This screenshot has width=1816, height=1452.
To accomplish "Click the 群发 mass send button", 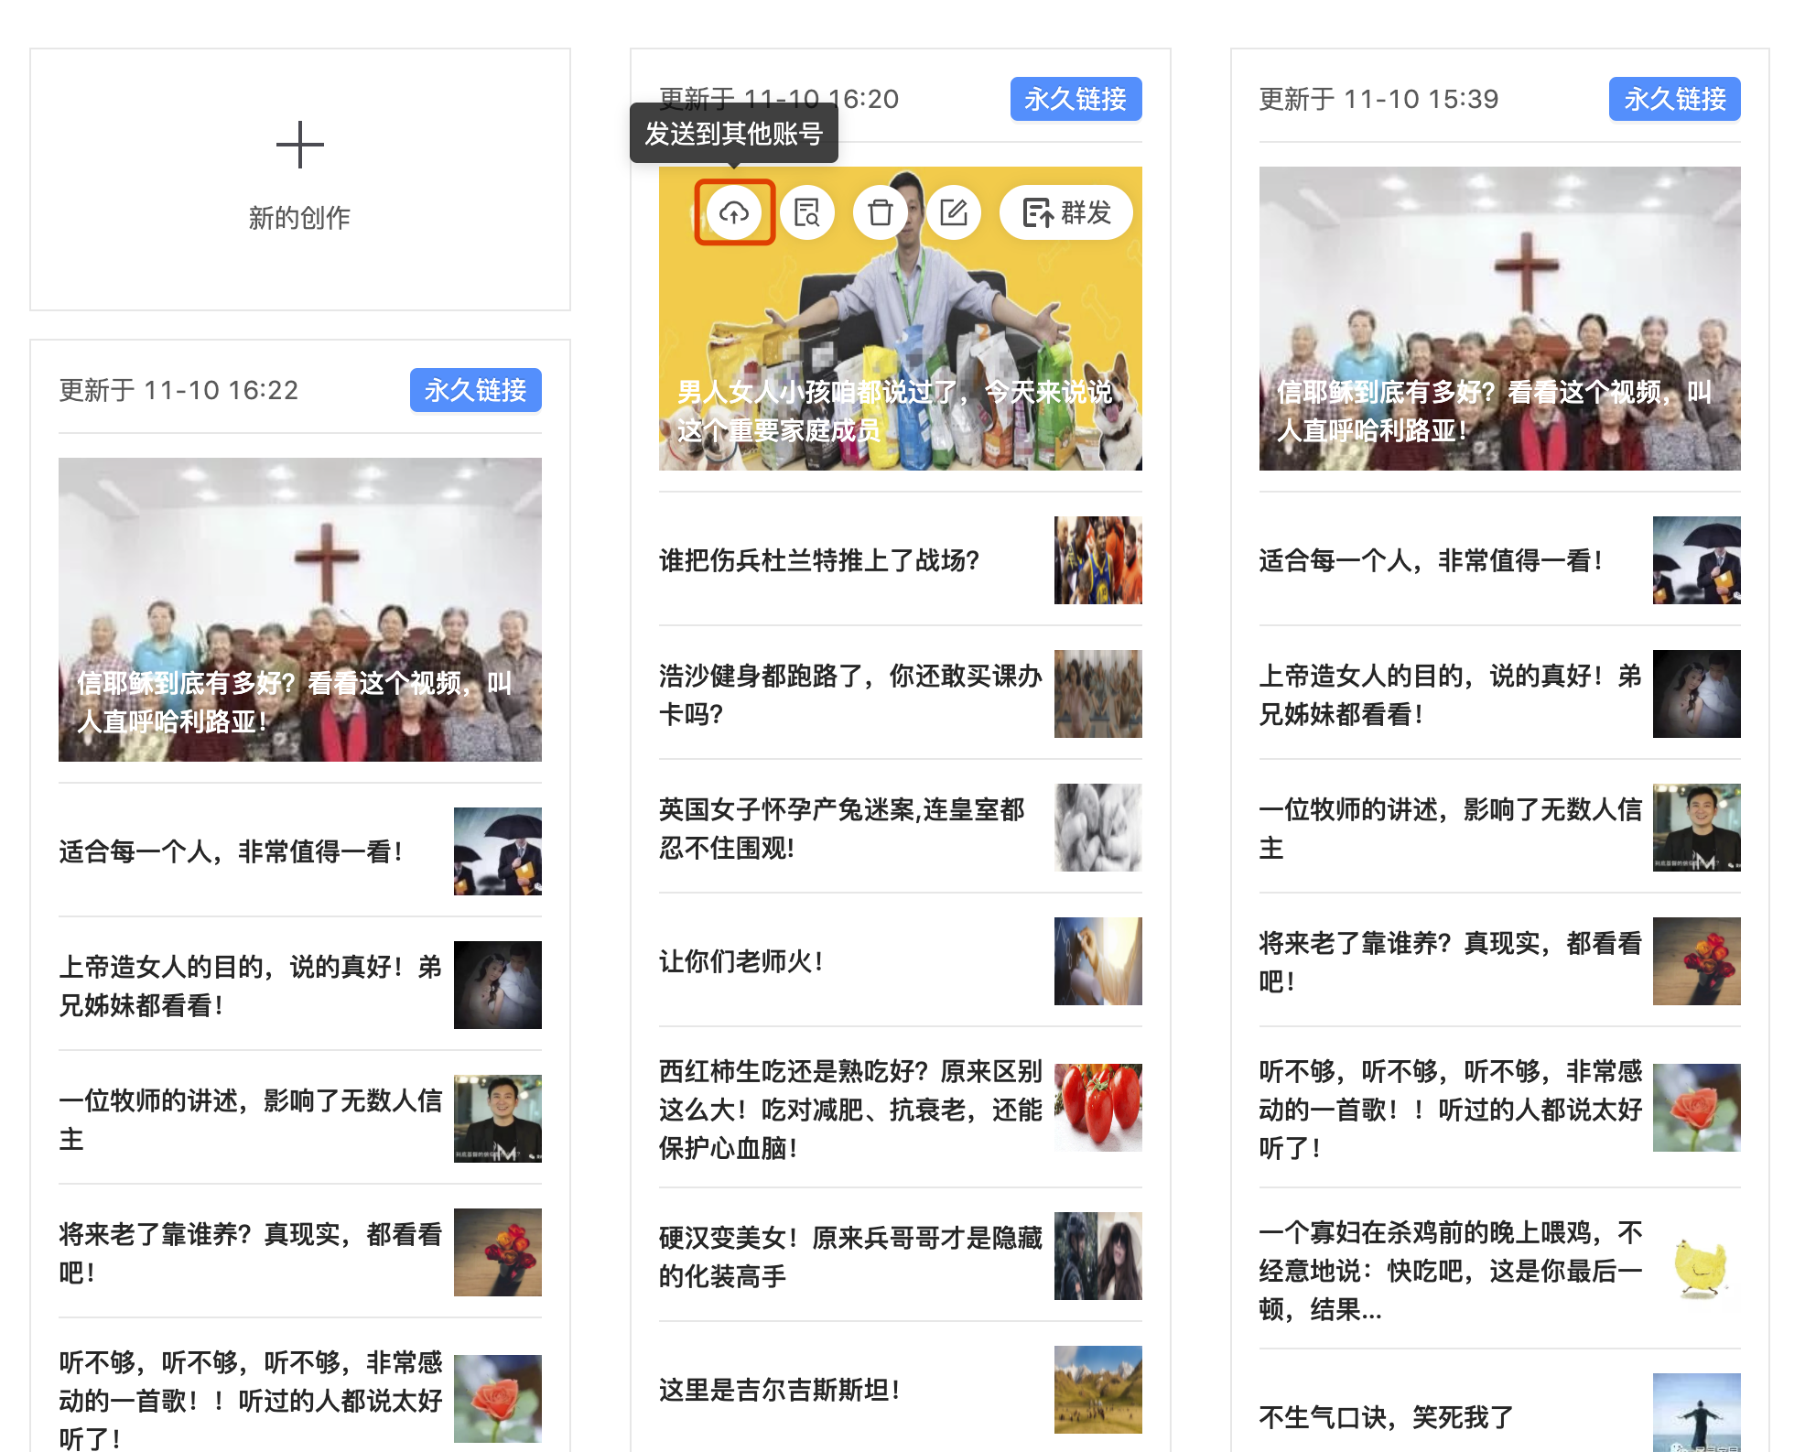I will (1066, 212).
